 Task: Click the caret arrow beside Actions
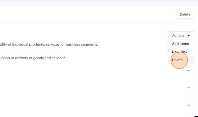pos(189,36)
